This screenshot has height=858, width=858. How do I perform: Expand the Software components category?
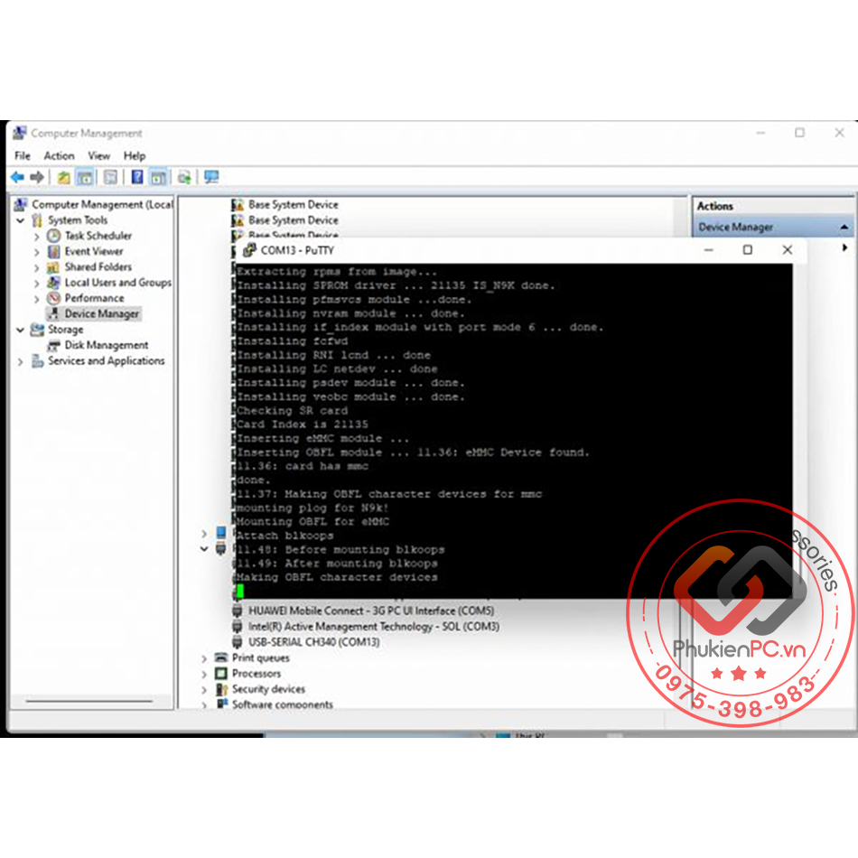pyautogui.click(x=204, y=704)
